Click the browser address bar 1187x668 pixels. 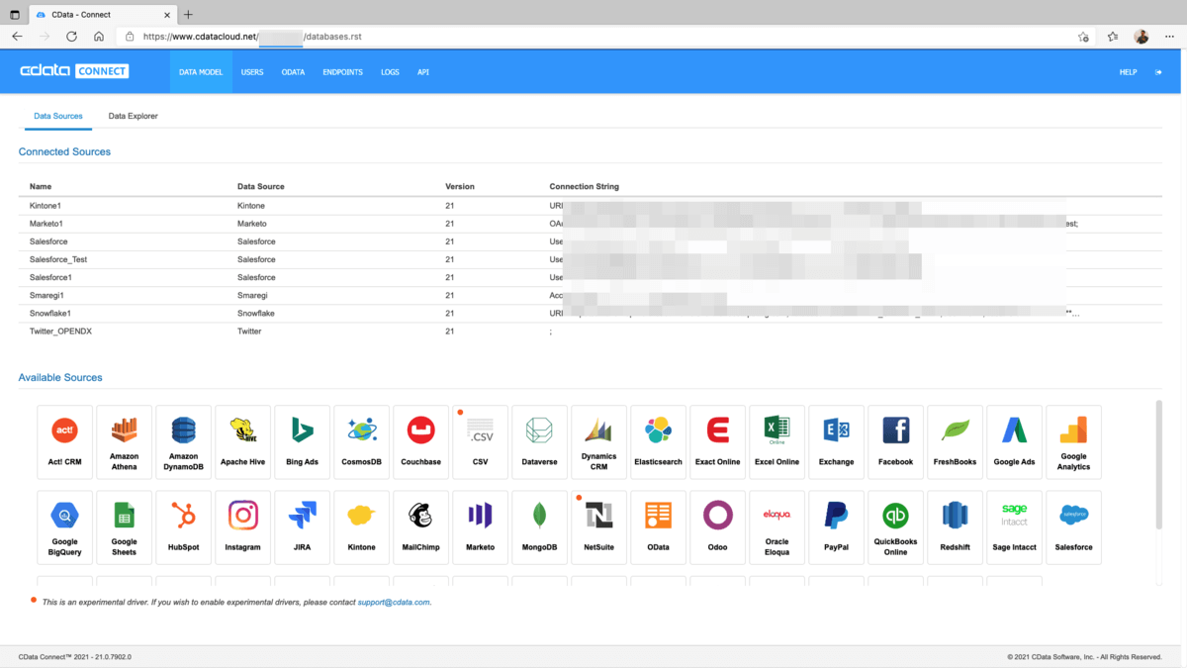593,37
